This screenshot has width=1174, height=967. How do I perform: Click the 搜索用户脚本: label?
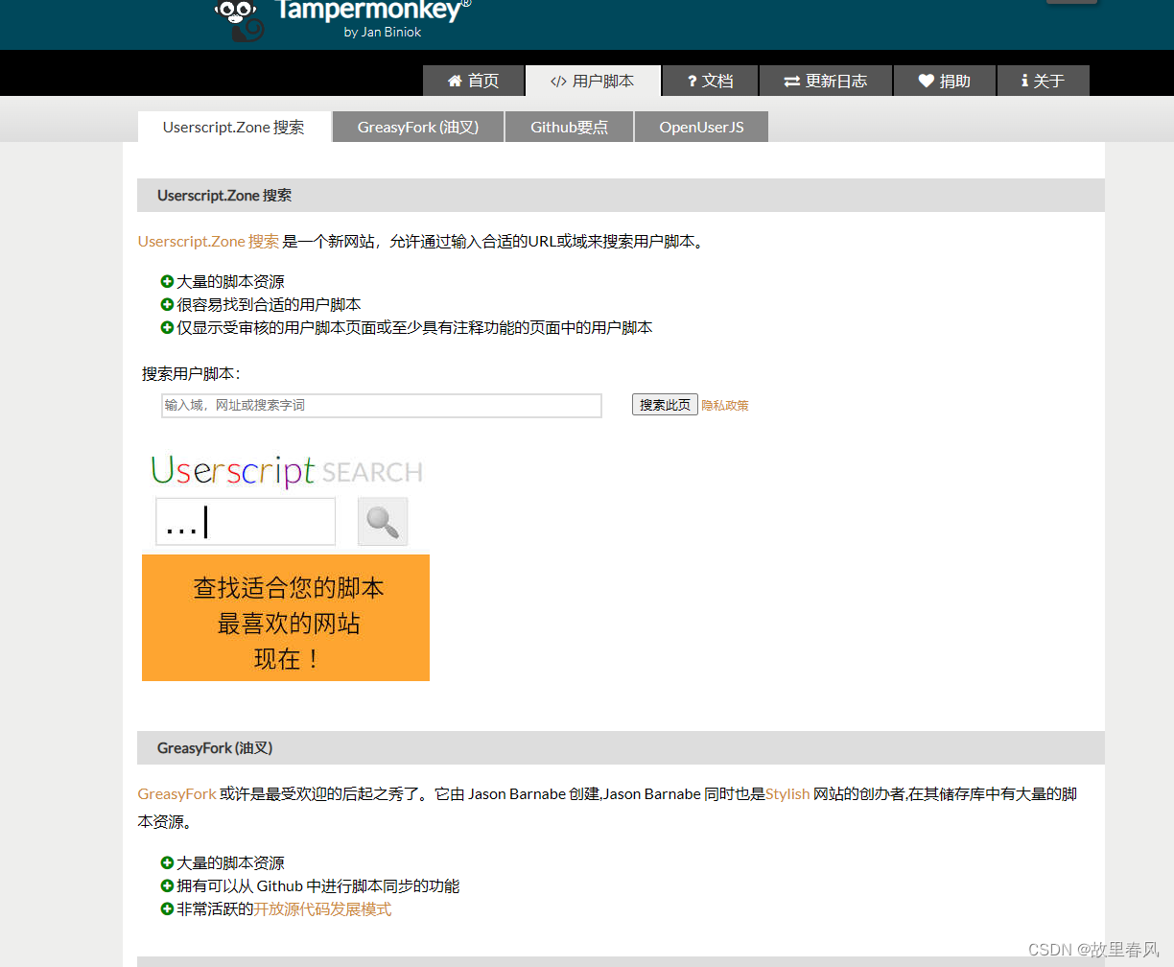[191, 374]
